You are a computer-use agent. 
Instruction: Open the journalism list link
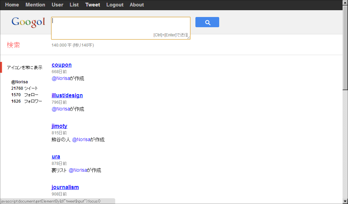(x=65, y=187)
